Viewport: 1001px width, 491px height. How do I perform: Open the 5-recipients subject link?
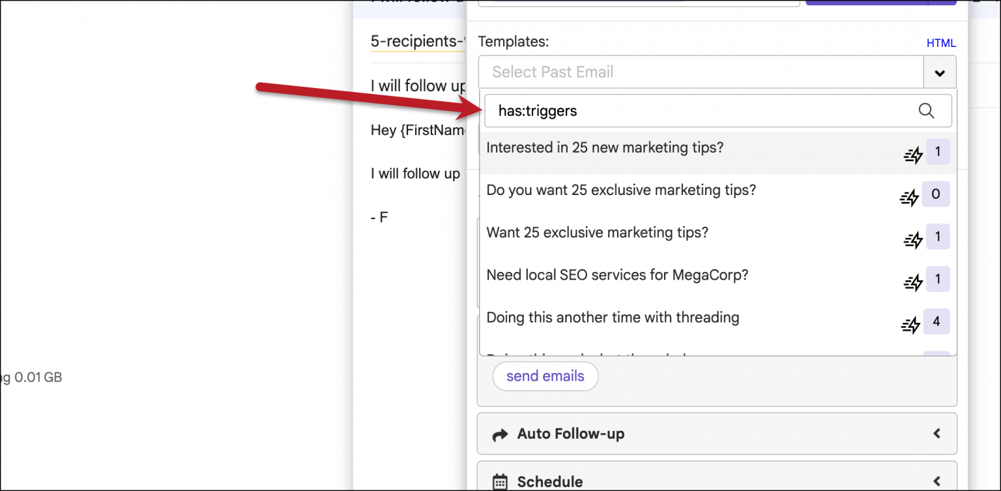click(418, 41)
